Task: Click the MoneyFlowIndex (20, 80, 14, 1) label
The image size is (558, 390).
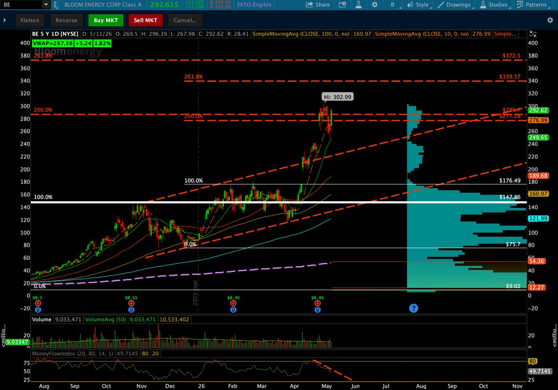Action: tap(72, 354)
